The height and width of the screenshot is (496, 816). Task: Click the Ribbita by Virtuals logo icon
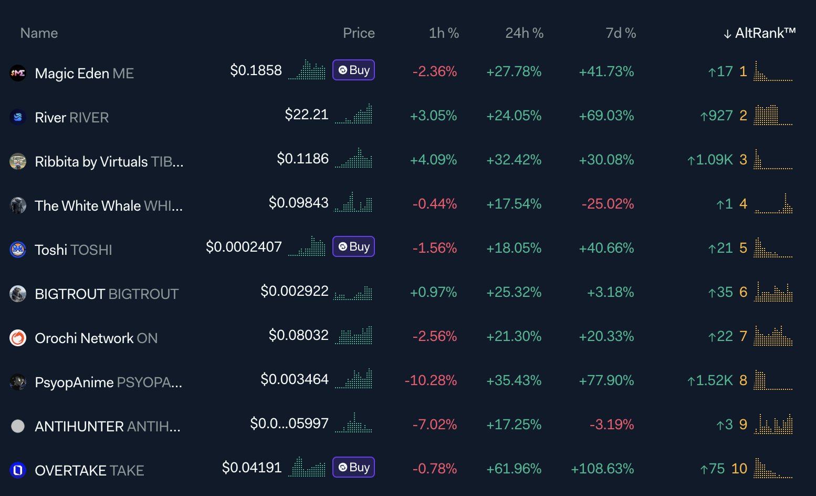[x=18, y=161]
